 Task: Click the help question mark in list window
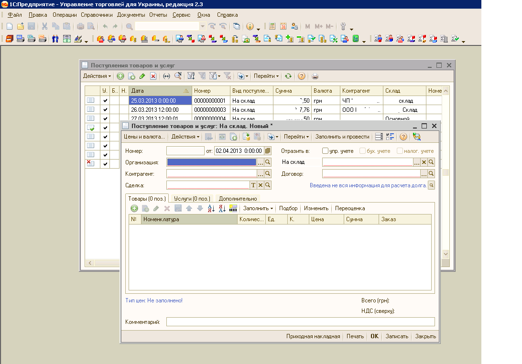click(302, 76)
